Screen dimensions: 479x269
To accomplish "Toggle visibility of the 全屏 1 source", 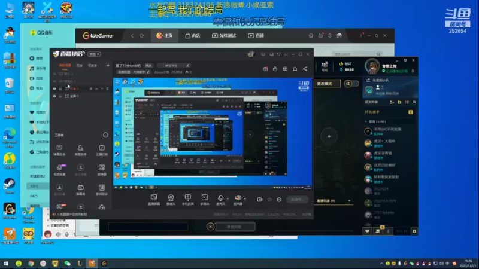I will [54, 96].
